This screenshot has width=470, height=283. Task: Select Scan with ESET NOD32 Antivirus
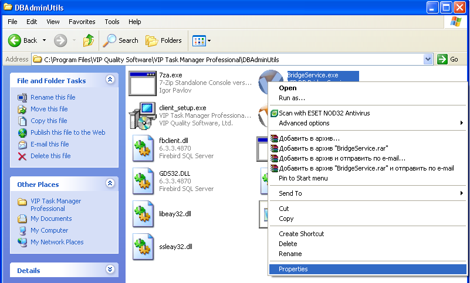pyautogui.click(x=324, y=113)
